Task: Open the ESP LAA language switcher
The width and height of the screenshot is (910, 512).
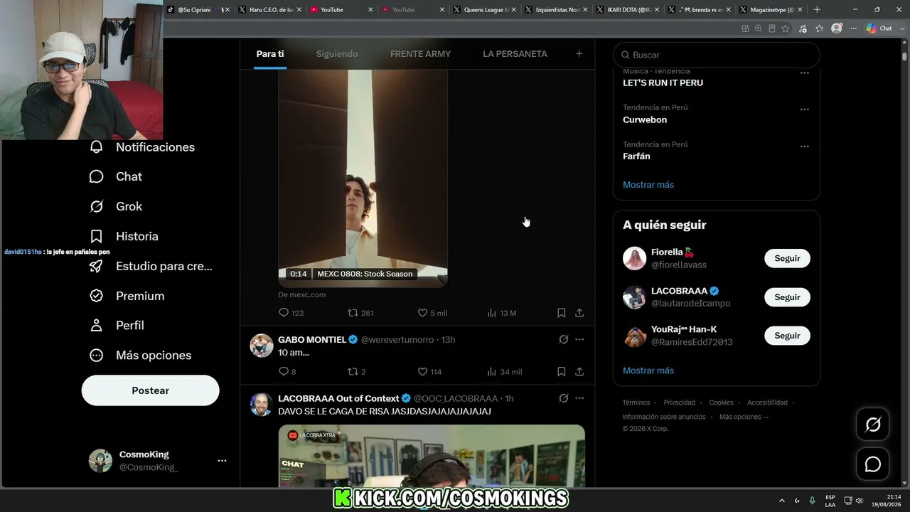Action: point(830,501)
